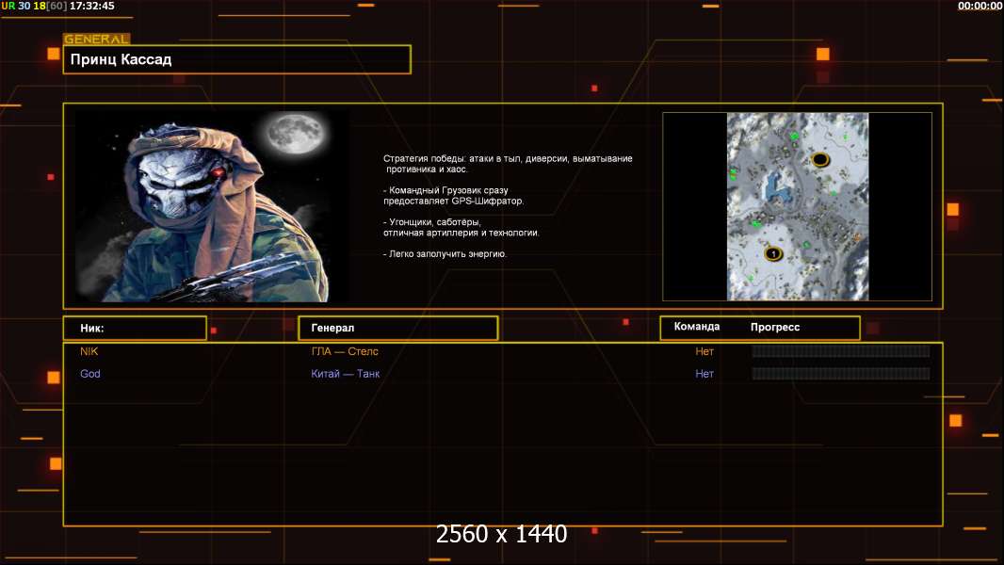The width and height of the screenshot is (1004, 565).
Task: Click NIK's team value Нет
Action: 704,351
